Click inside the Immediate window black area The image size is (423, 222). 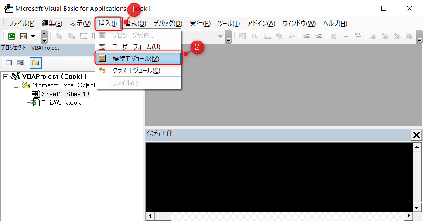click(x=279, y=177)
